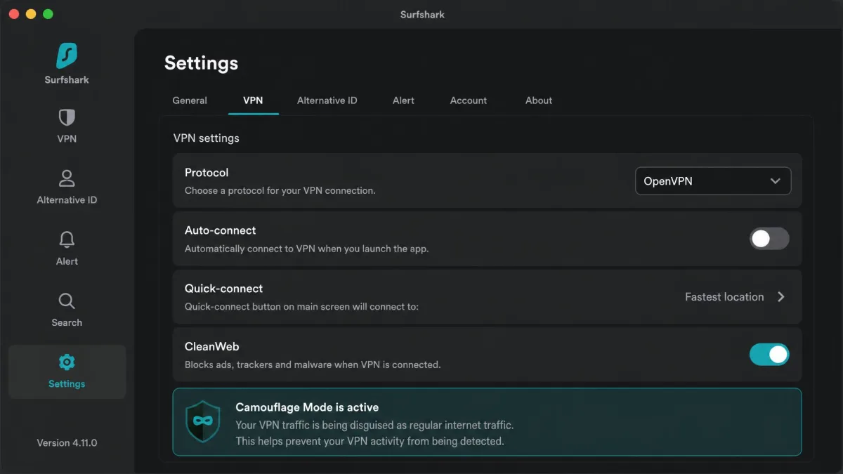Switch to the Alternative ID tab
The image size is (843, 474).
coord(327,100)
